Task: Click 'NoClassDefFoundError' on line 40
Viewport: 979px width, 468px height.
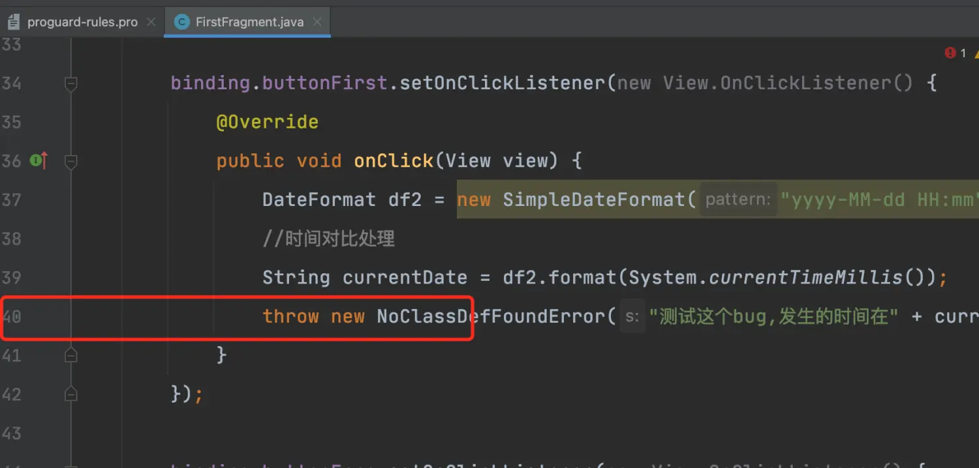Action: tap(491, 317)
